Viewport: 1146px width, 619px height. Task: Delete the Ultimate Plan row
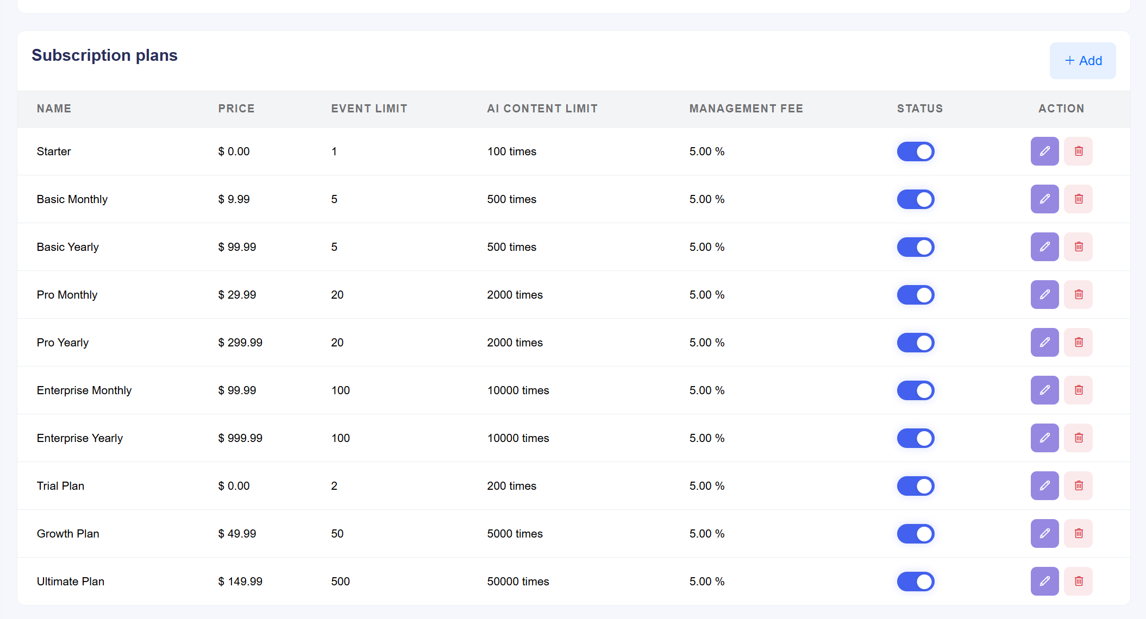1079,582
